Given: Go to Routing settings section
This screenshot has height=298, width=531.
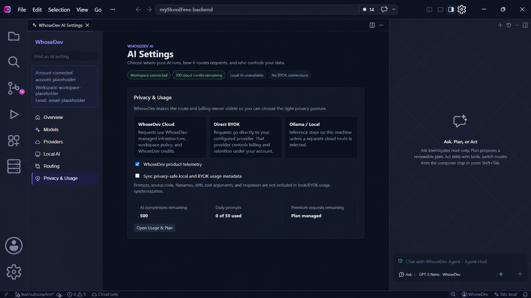Looking at the screenshot, I should coord(65,166).
